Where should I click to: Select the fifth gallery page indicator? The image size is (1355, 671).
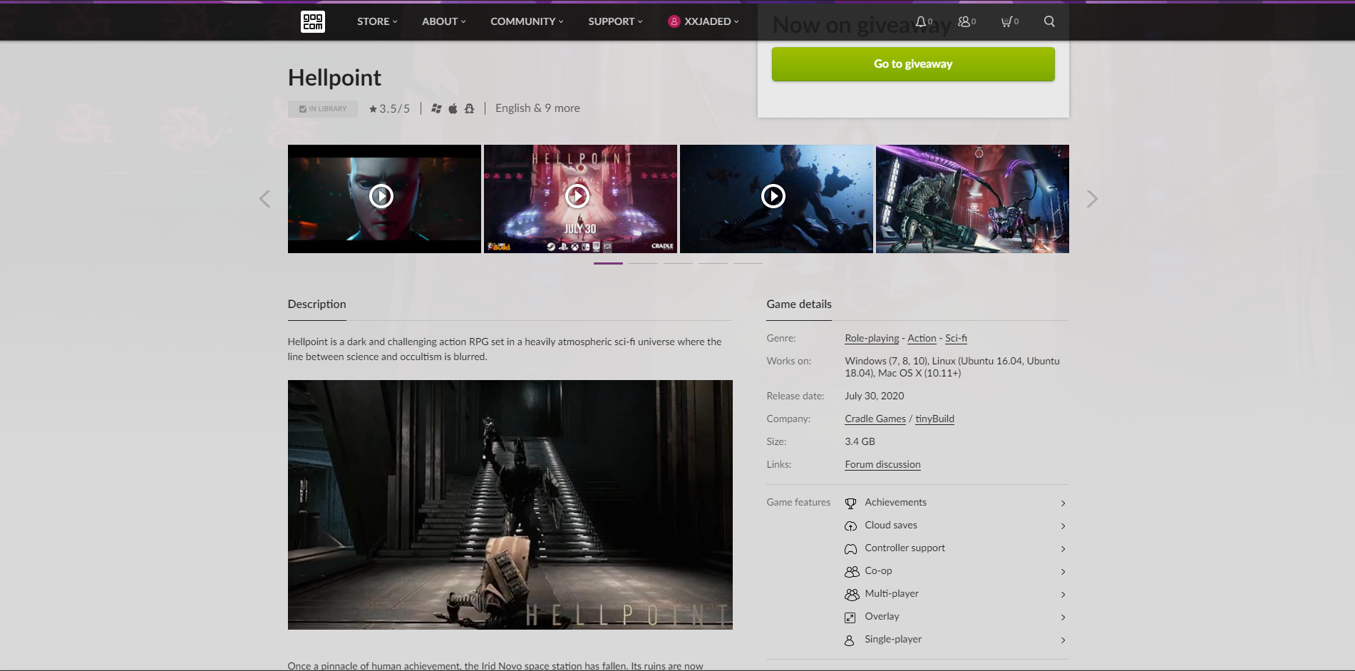pos(748,263)
